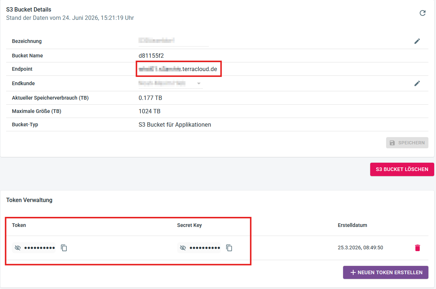The image size is (436, 289).
Task: Click the Token Verwaltung heading
Action: tap(29, 200)
